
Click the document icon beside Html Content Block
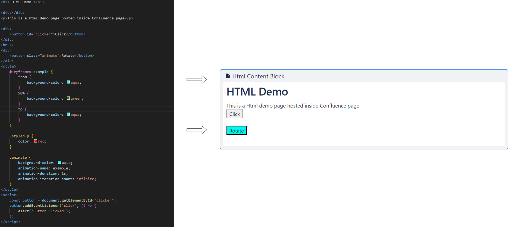228,76
